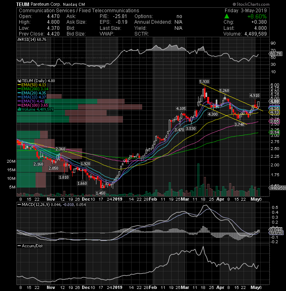Click the RSI(14) 60.76 indicator label

pos(34,40)
